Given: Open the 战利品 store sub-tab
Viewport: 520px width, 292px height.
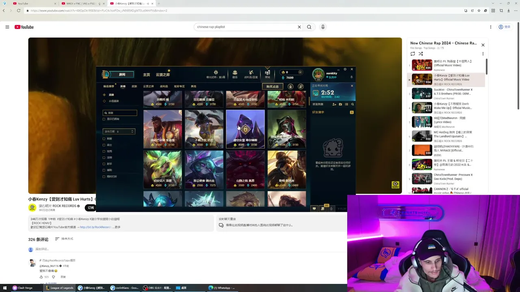Looking at the screenshot, I should click(x=164, y=86).
